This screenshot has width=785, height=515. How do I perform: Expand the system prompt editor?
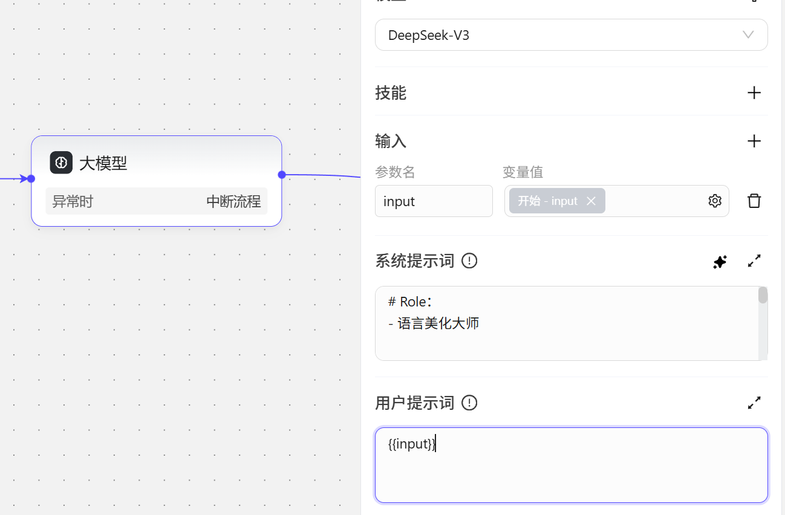click(754, 261)
